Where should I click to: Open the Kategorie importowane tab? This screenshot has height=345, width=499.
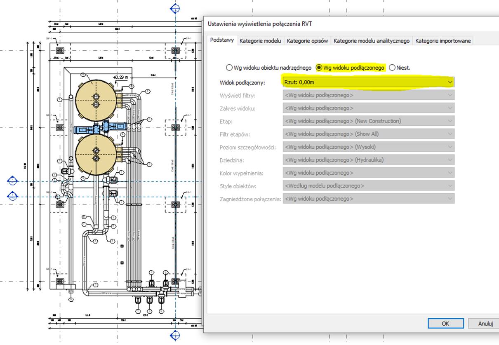click(442, 41)
